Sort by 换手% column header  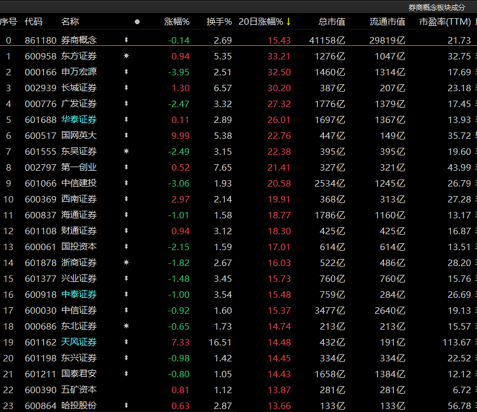coord(219,22)
